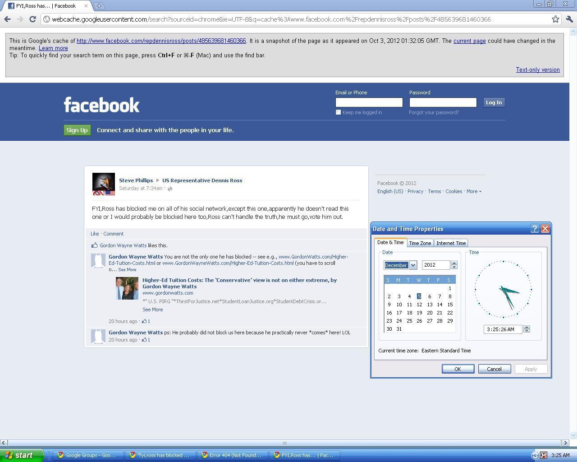Select day 25 in the calendar
The width and height of the screenshot is (577, 462).
click(x=409, y=321)
